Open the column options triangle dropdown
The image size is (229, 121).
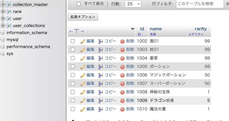132,29
